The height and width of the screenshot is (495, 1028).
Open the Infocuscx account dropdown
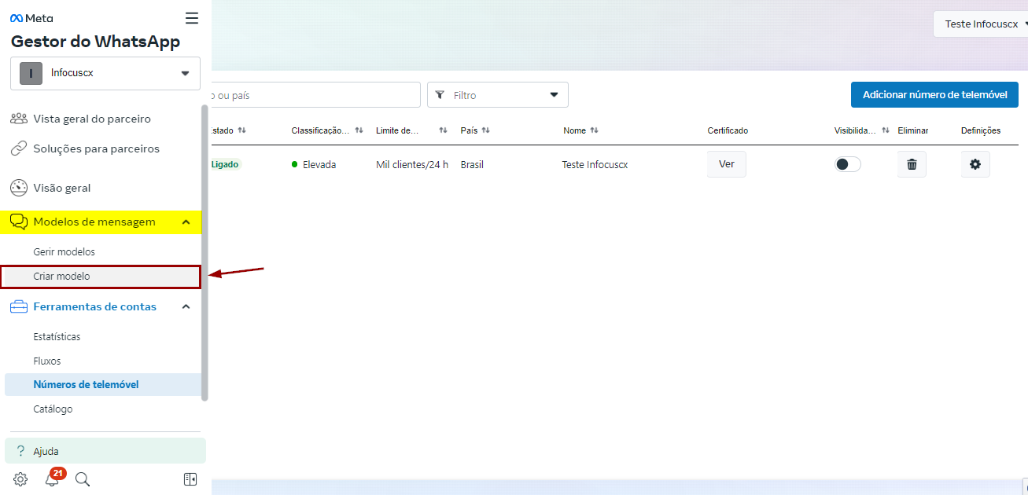pos(105,73)
